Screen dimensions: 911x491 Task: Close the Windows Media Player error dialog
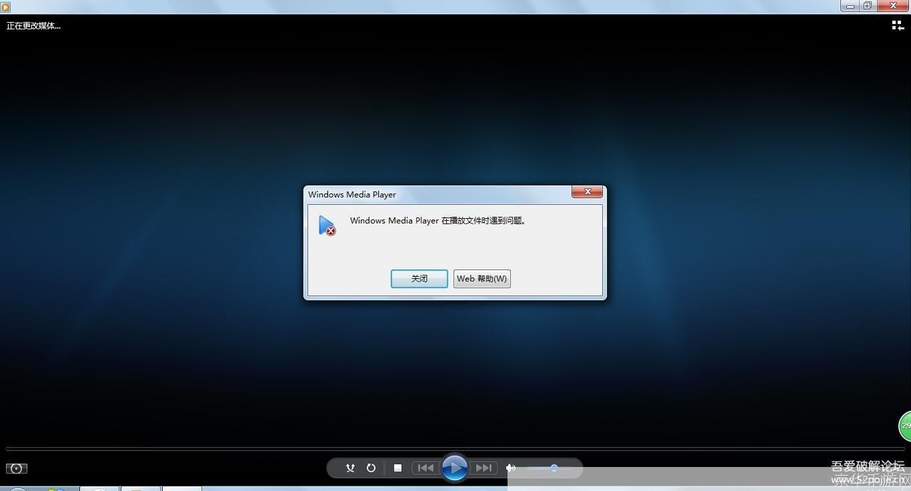[x=588, y=192]
